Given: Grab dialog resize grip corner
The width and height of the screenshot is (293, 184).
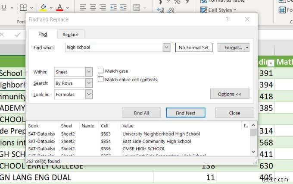Looking at the screenshot, I should [x=255, y=162].
